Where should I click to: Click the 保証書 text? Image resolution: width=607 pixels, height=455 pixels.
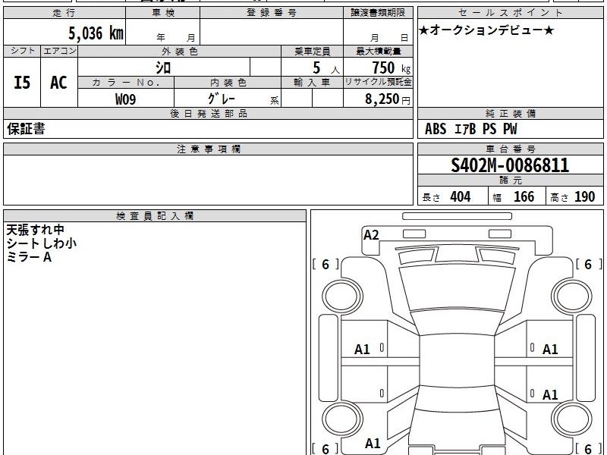(x=26, y=129)
